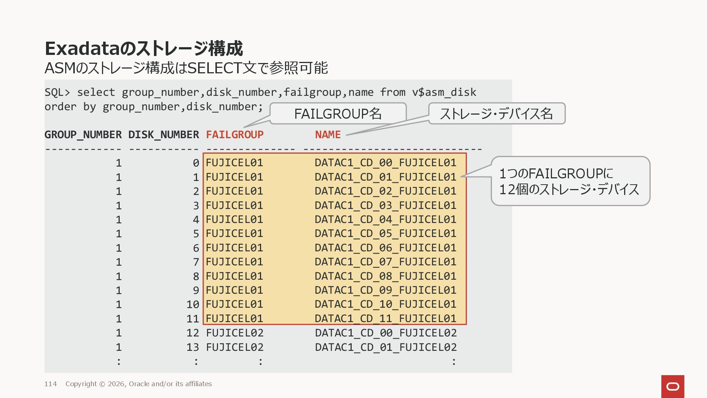Click the page number 114
The height and width of the screenshot is (398, 707).
click(x=50, y=384)
